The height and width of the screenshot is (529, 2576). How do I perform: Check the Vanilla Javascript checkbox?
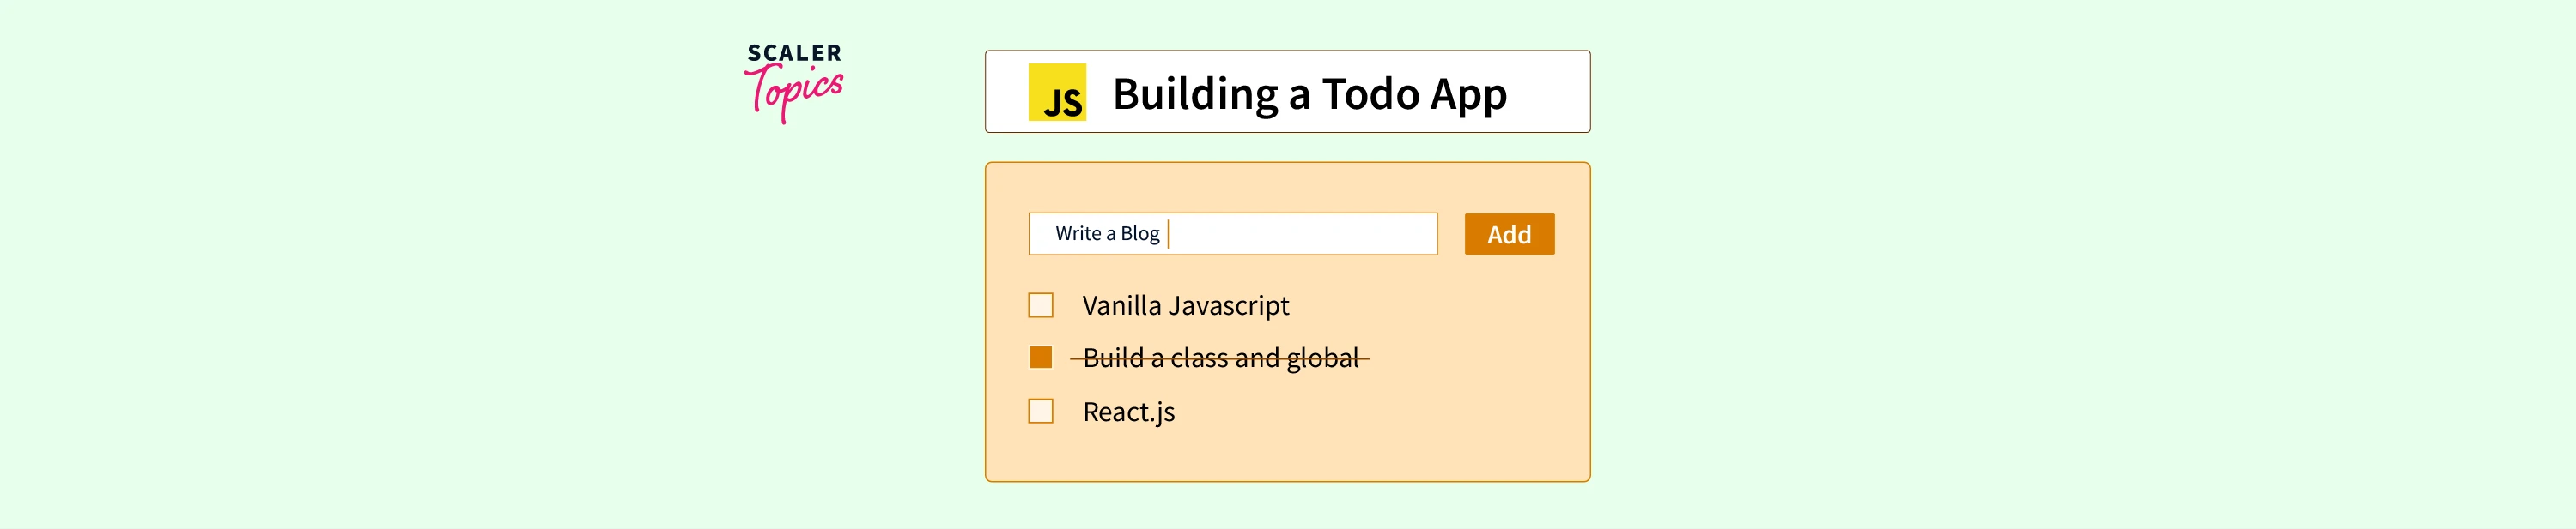[1040, 305]
